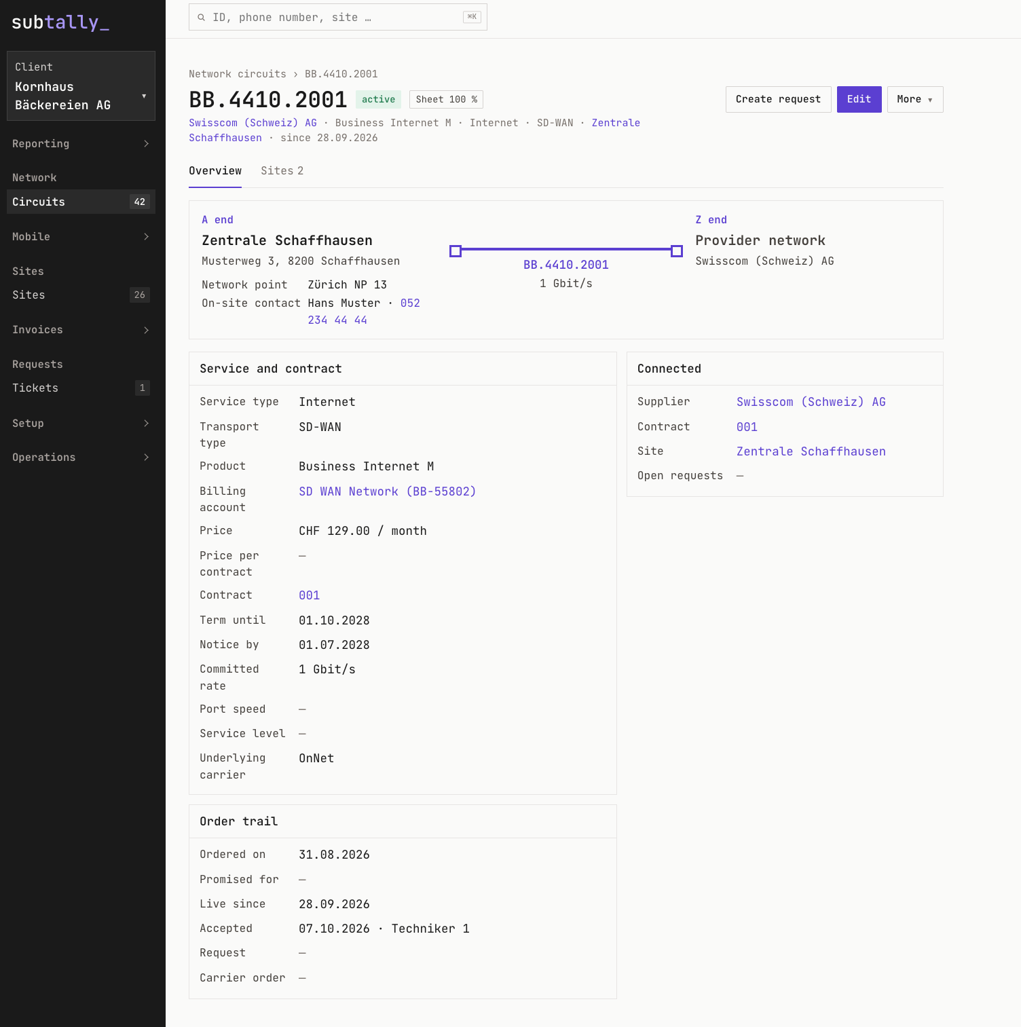Switch to the Sites 2 tab
1021x1027 pixels.
[282, 171]
